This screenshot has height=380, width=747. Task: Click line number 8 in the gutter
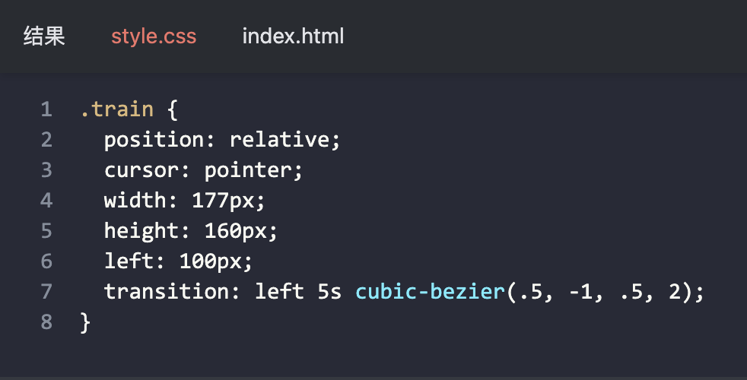tap(46, 322)
